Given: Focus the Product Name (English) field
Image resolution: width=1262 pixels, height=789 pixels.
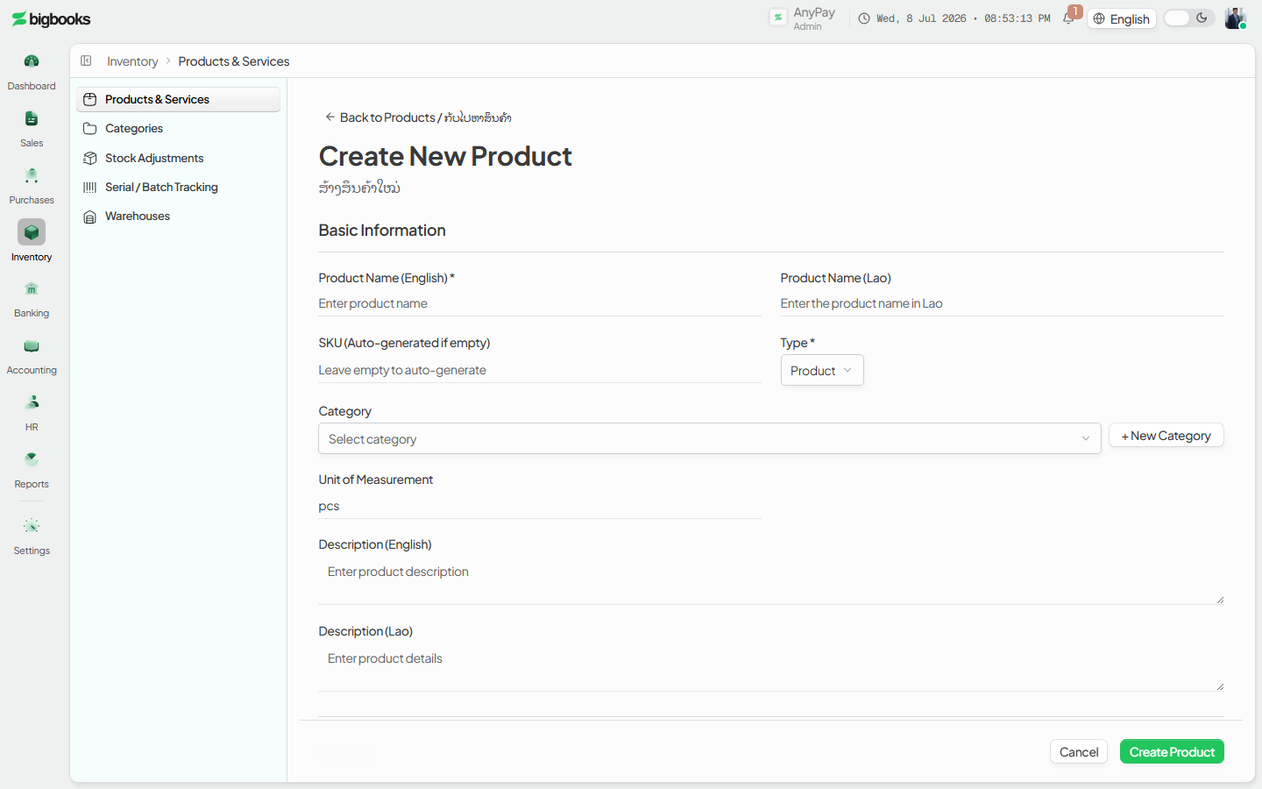Looking at the screenshot, I should point(540,303).
